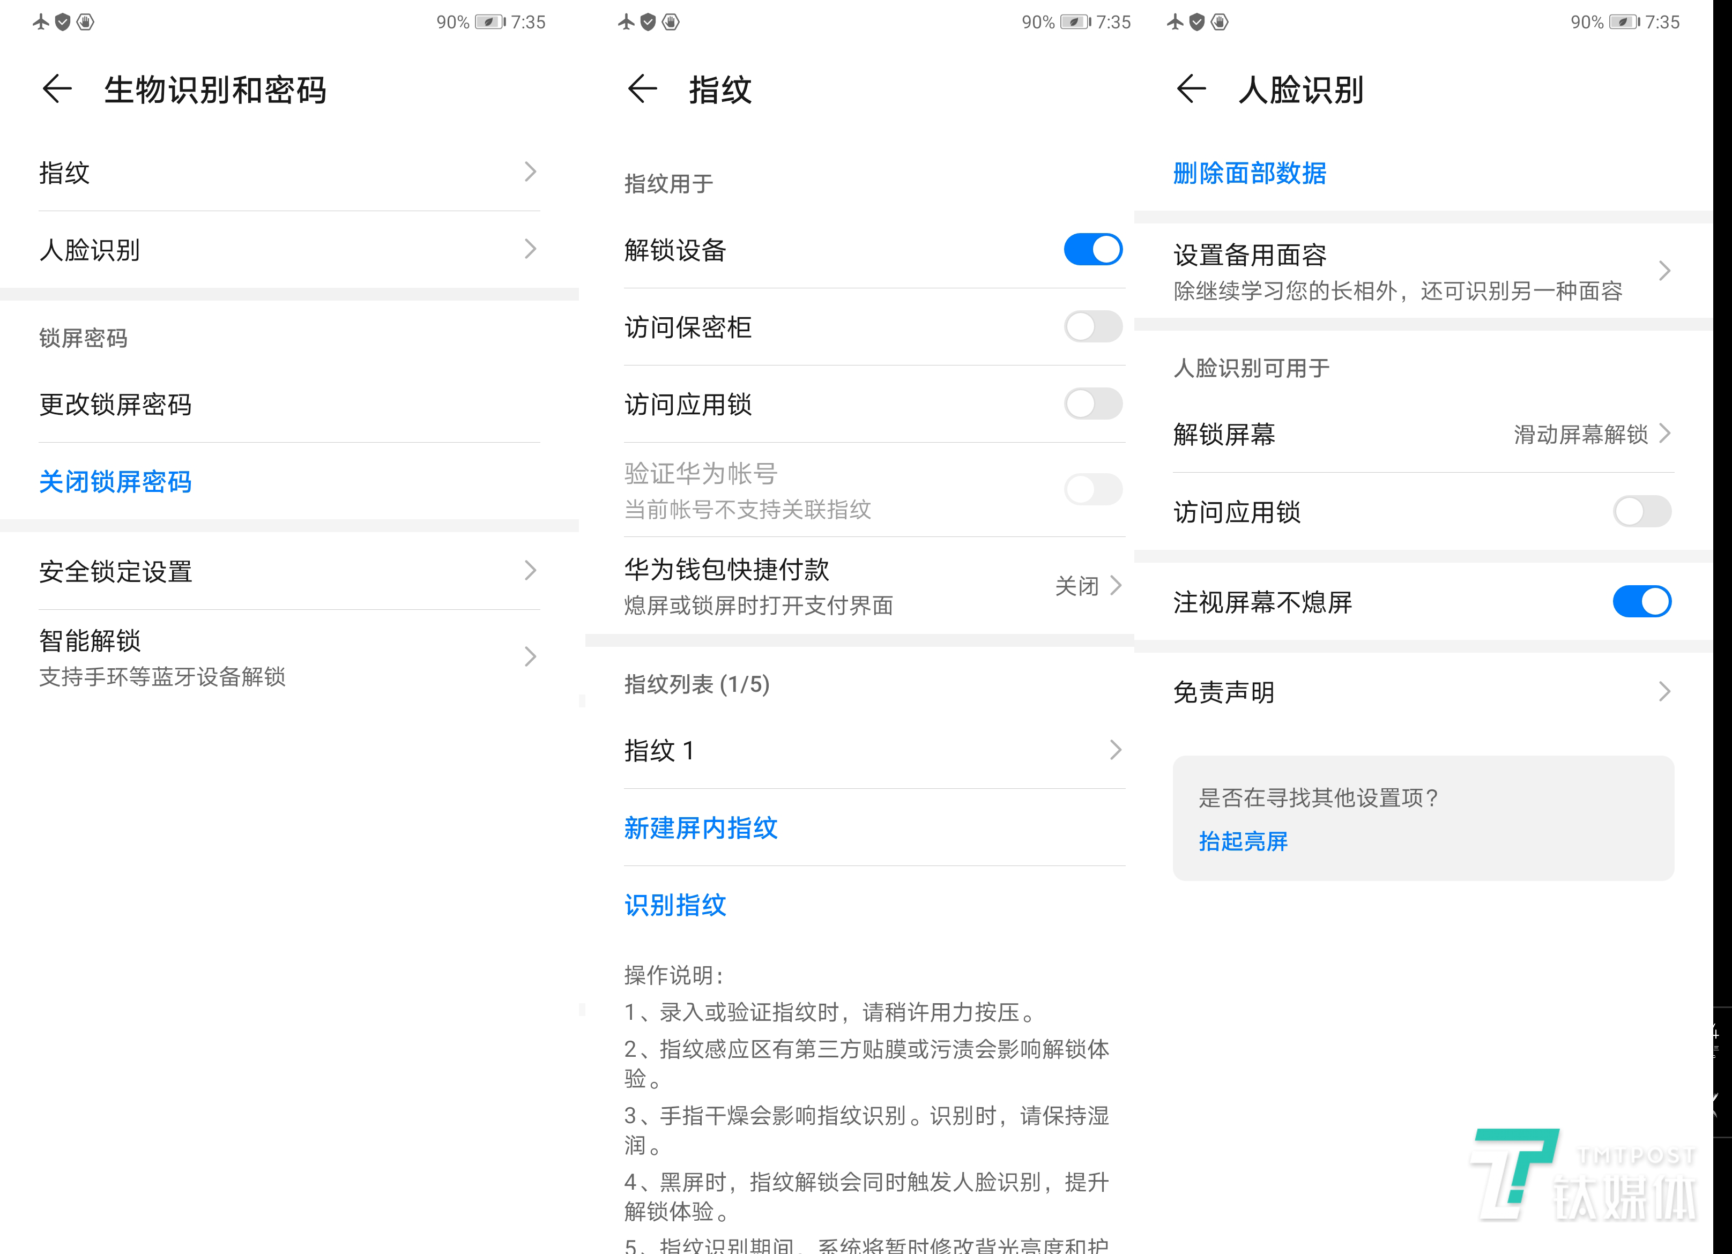The width and height of the screenshot is (1732, 1254).
Task: Open the 安全锁定设置 menu entry
Action: click(x=288, y=572)
